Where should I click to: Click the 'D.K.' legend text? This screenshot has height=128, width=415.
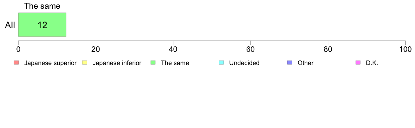372,63
